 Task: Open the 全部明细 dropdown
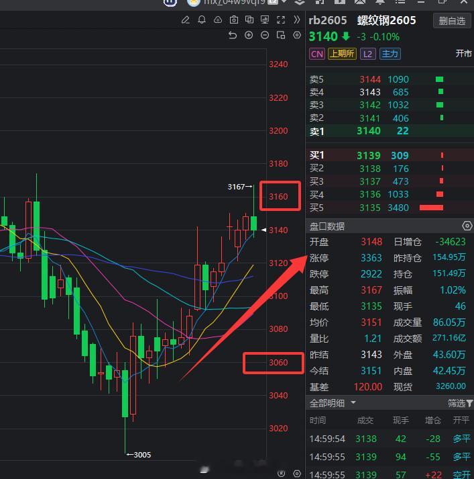pos(333,403)
